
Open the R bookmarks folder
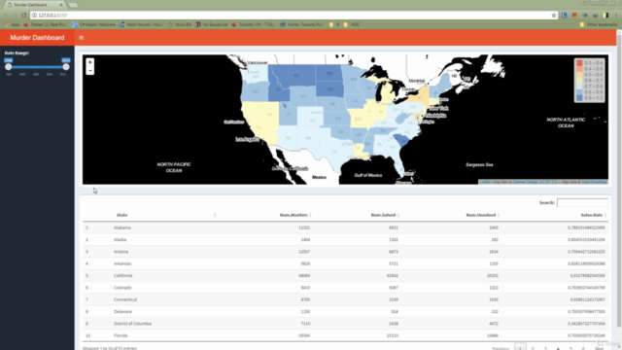point(334,24)
